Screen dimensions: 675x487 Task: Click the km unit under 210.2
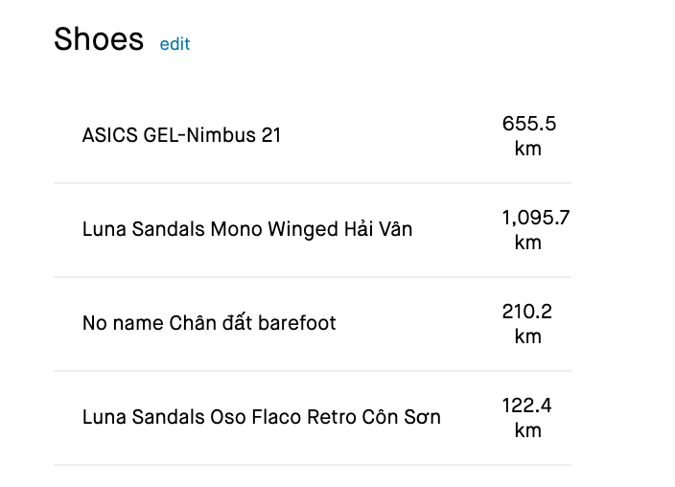tap(528, 336)
